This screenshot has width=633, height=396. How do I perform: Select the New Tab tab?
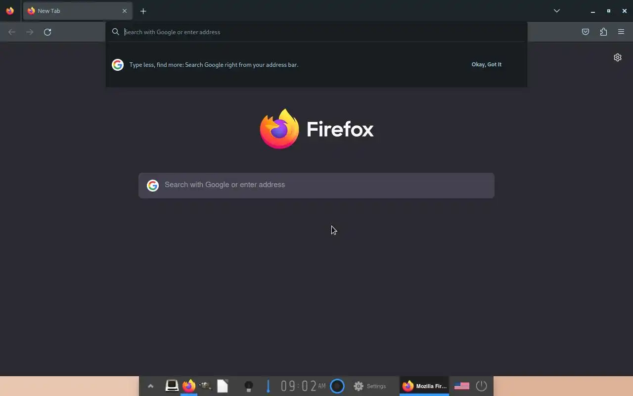point(78,11)
